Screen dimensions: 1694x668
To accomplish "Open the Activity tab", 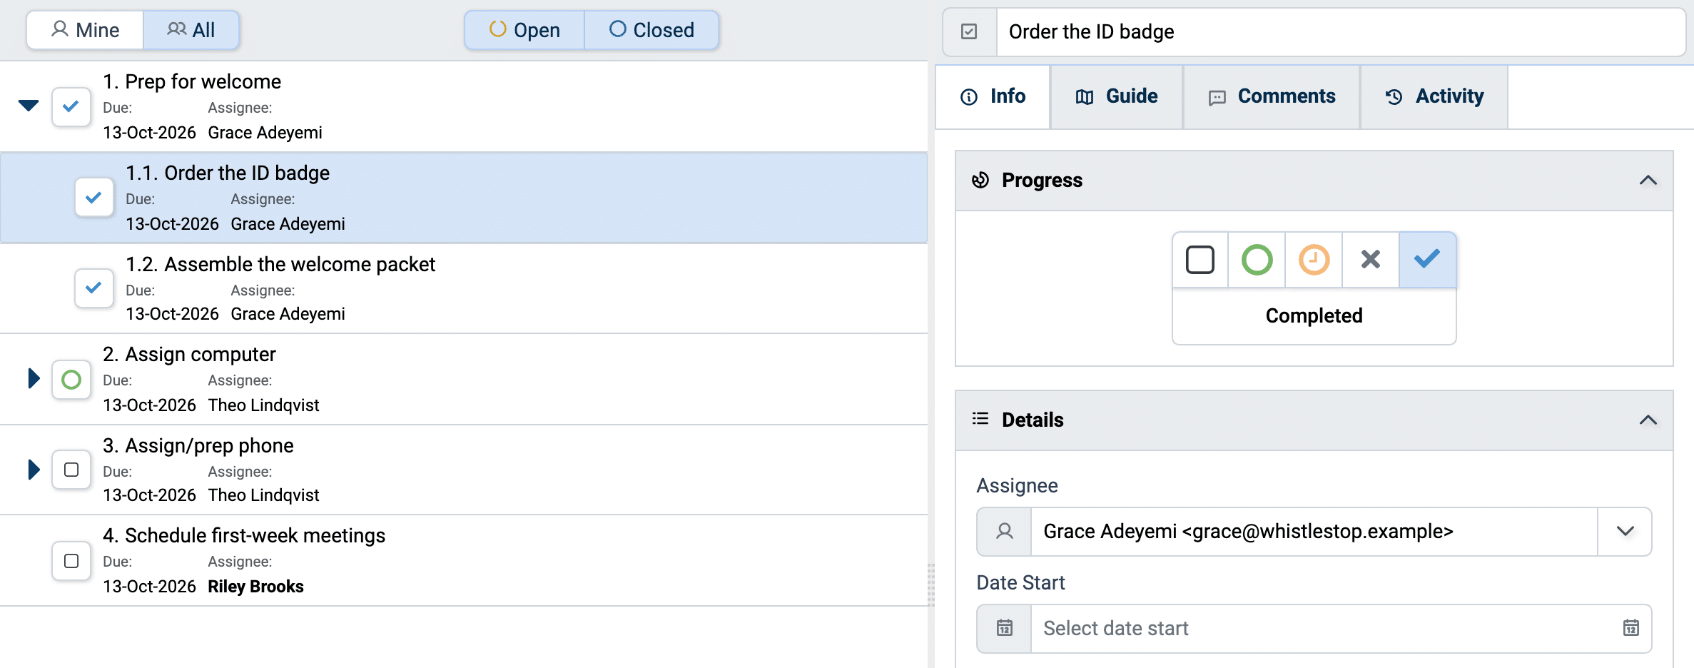I will (1434, 97).
